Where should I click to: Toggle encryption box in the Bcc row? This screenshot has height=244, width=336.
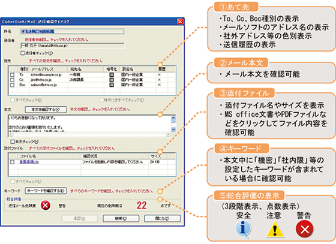112,85
